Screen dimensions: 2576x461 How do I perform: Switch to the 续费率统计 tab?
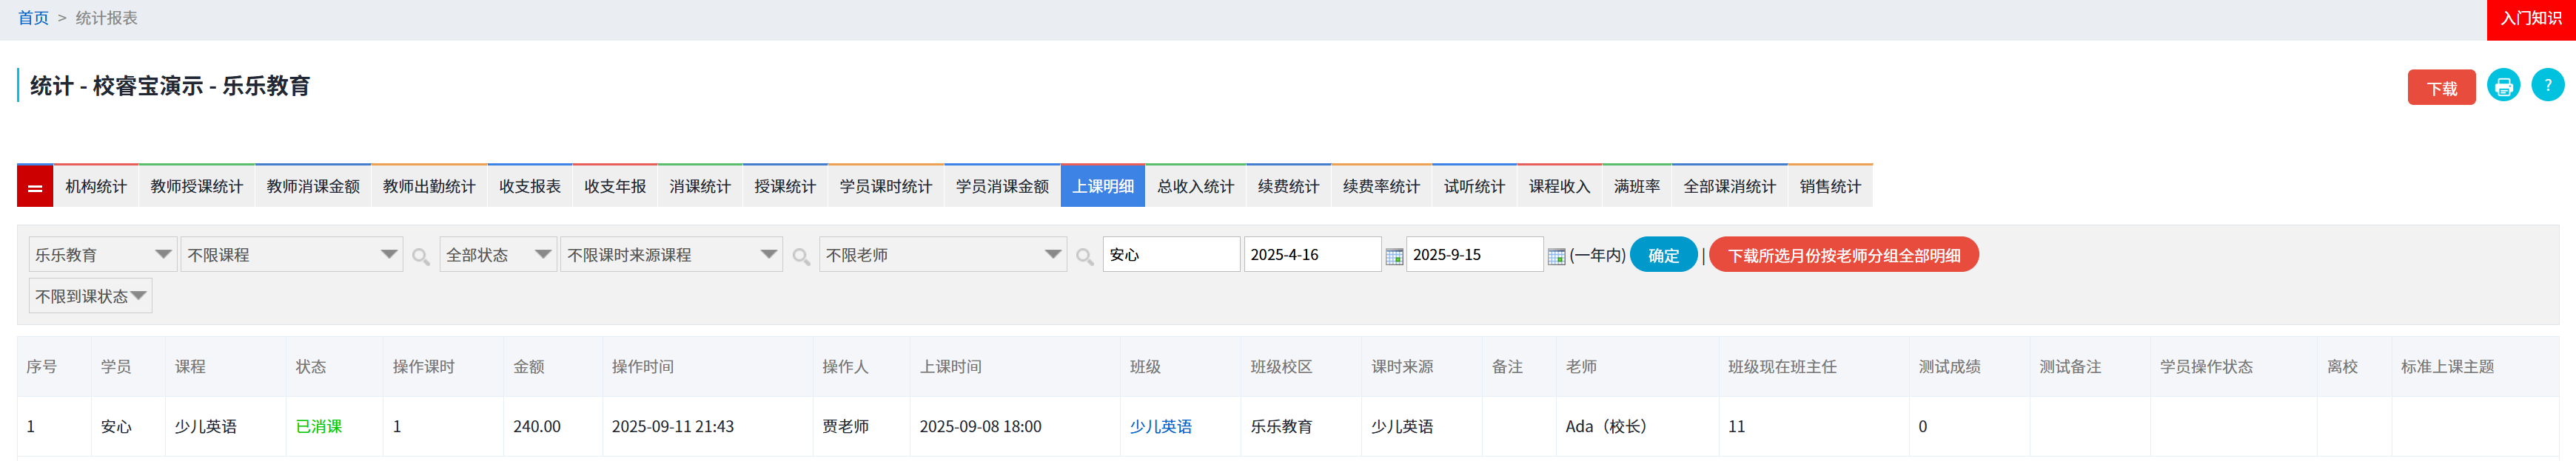1382,187
